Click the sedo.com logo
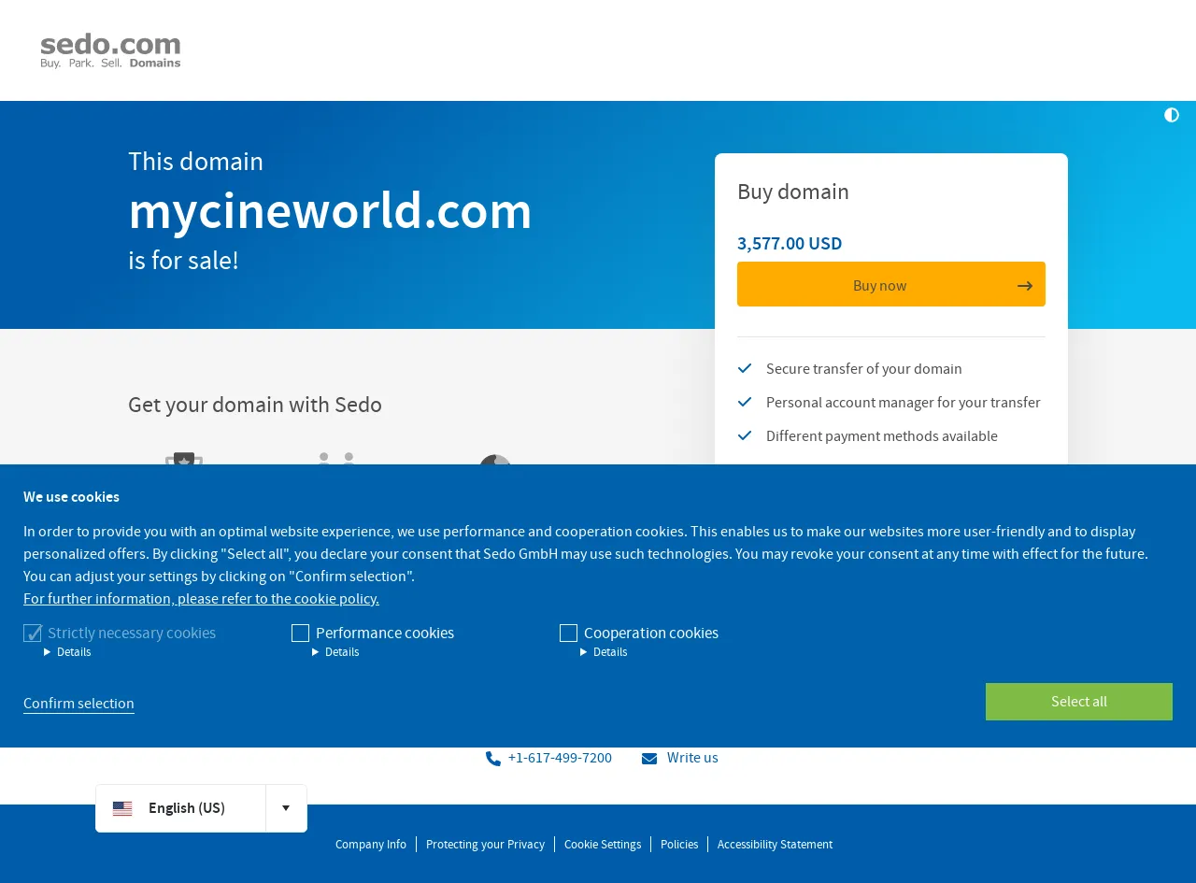Image resolution: width=1196 pixels, height=883 pixels. coord(110,50)
